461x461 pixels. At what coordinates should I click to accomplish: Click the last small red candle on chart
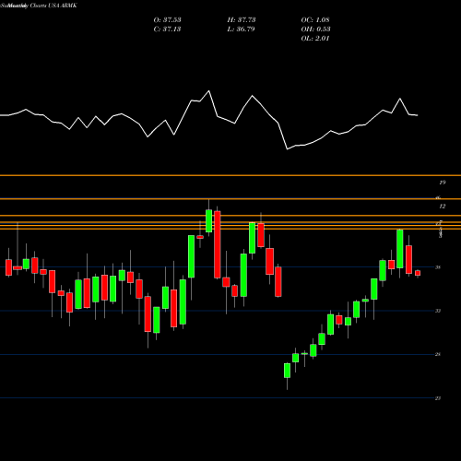(x=418, y=273)
